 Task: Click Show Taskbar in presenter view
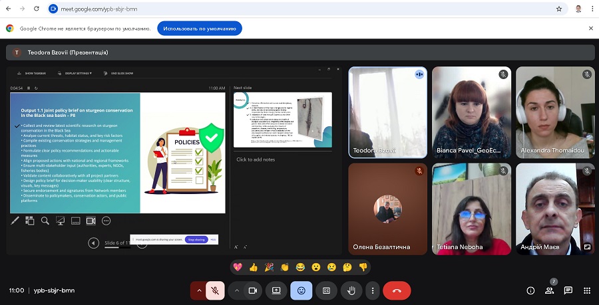(32, 73)
